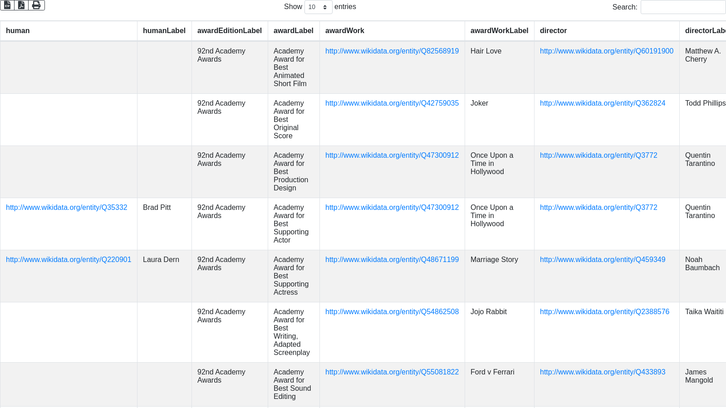Open director link Q3772 in Best Production Design row

(598, 155)
